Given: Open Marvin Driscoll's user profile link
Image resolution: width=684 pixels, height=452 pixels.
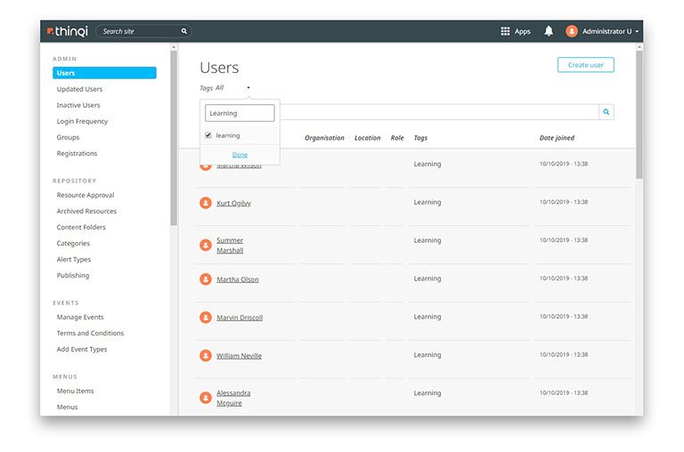Looking at the screenshot, I should [x=240, y=318].
